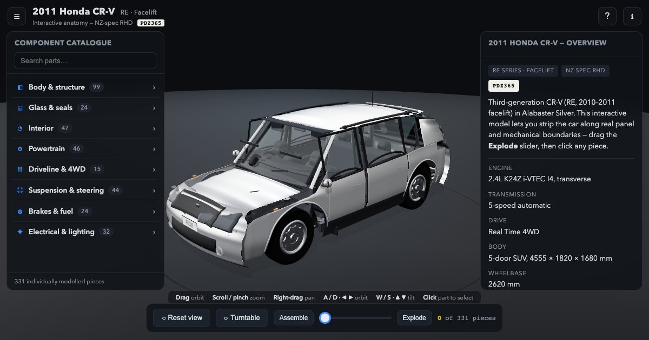Expand Glass & seals chevron
649x340 pixels.
pos(154,108)
